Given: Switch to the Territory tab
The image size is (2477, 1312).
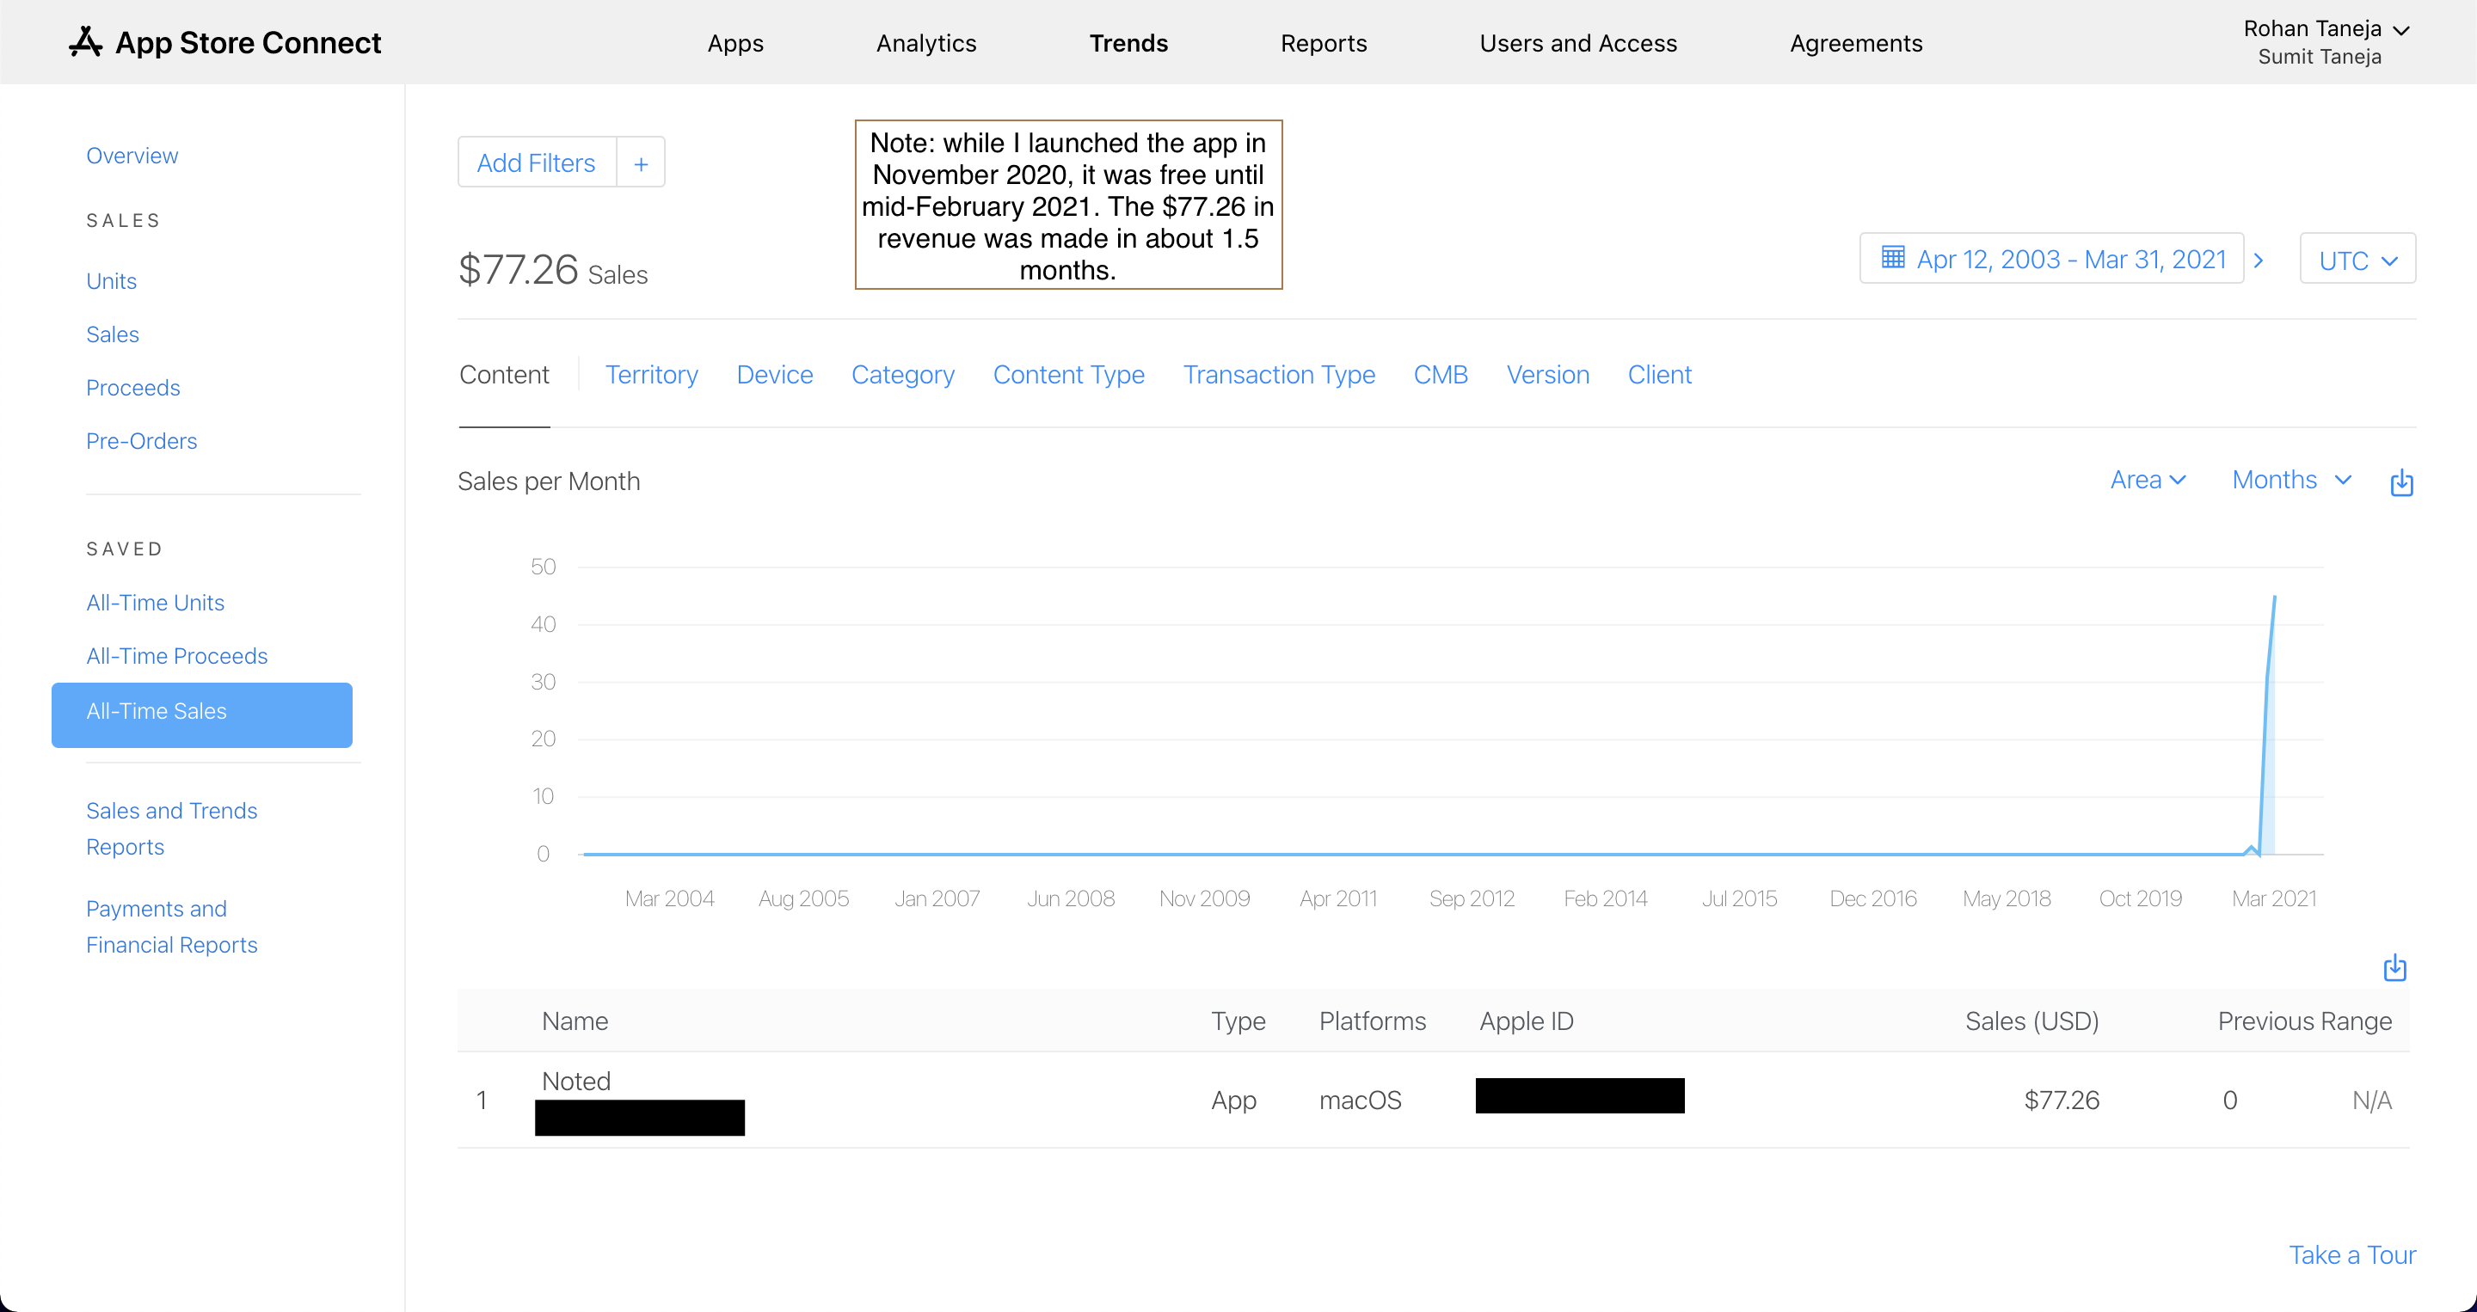Looking at the screenshot, I should (651, 375).
